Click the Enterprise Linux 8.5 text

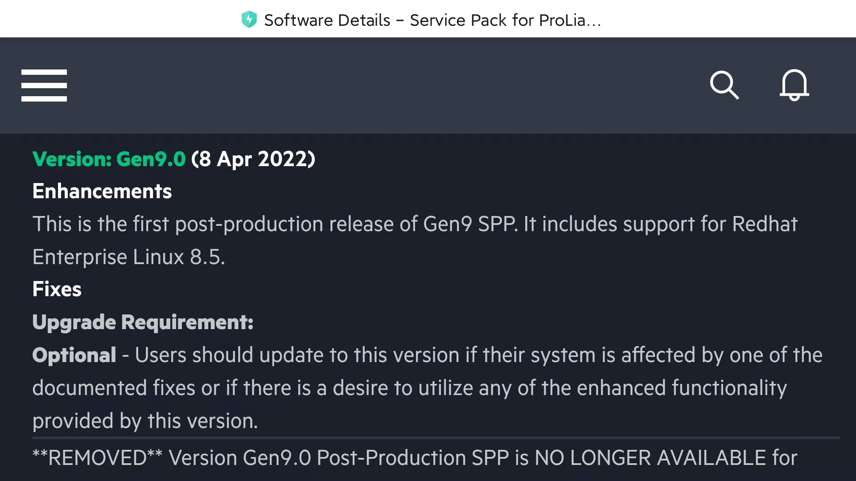(x=128, y=257)
